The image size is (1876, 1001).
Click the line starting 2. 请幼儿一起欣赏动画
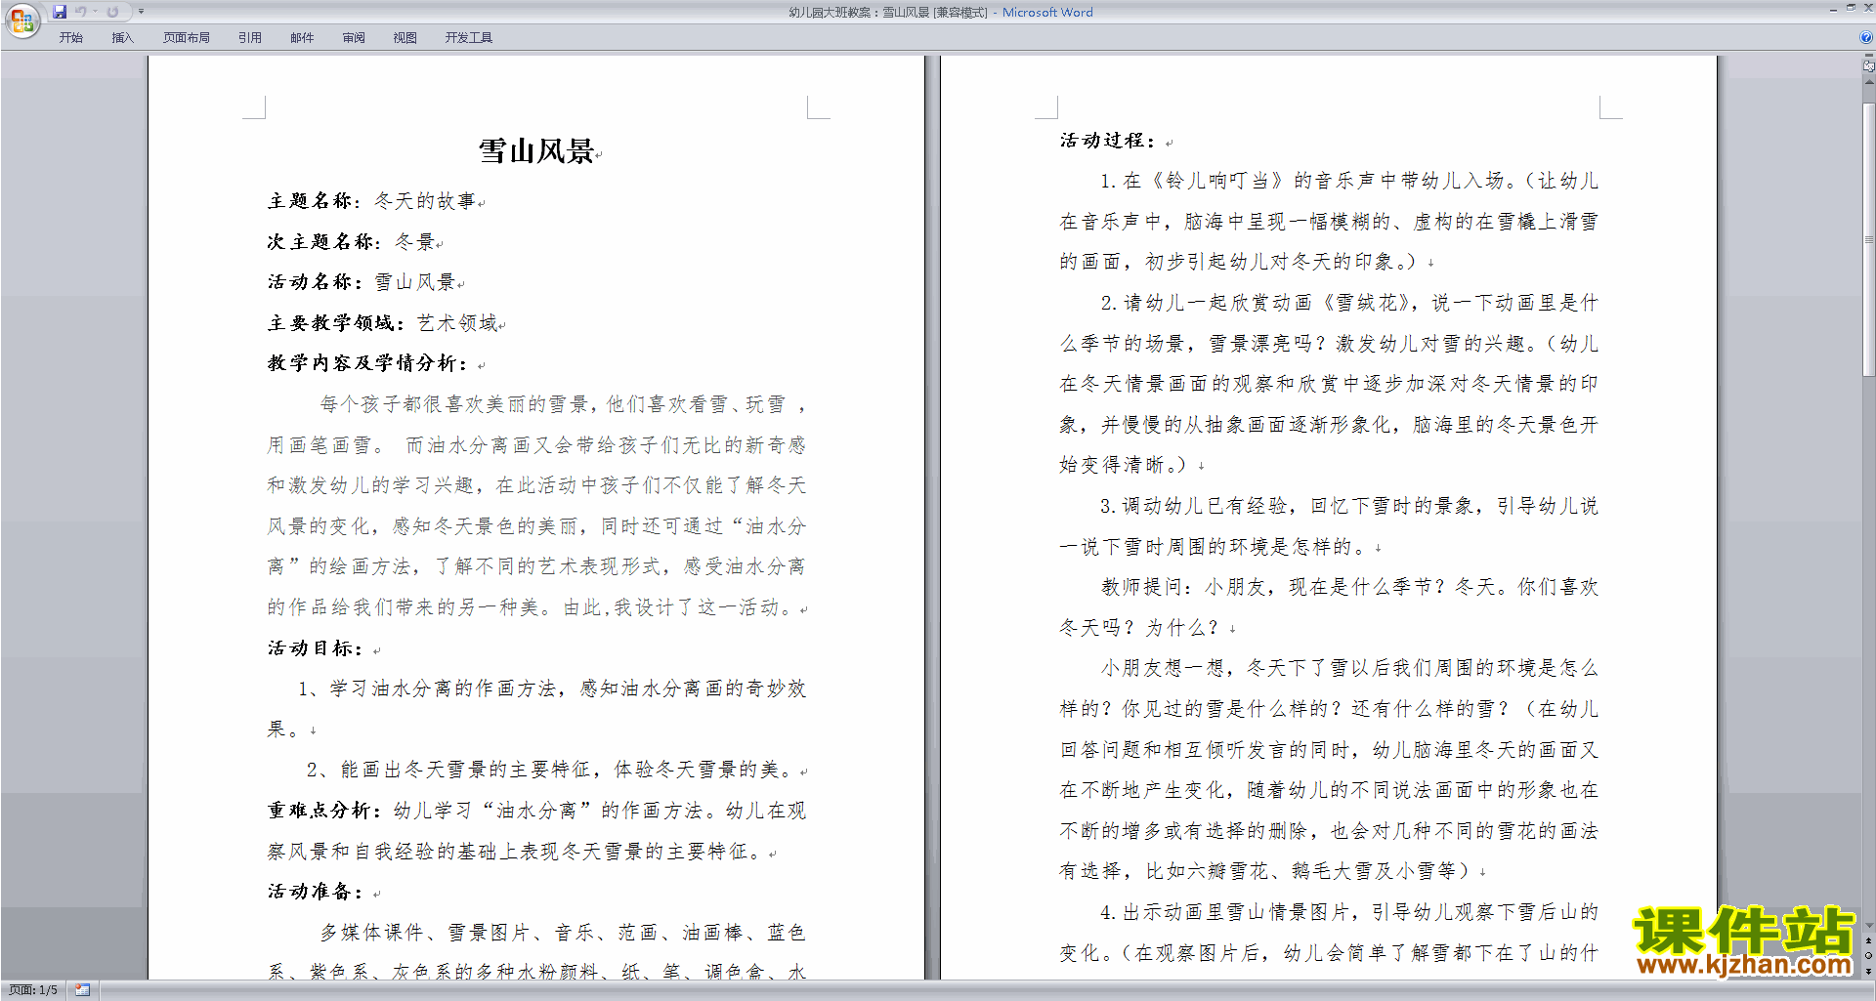click(1349, 303)
